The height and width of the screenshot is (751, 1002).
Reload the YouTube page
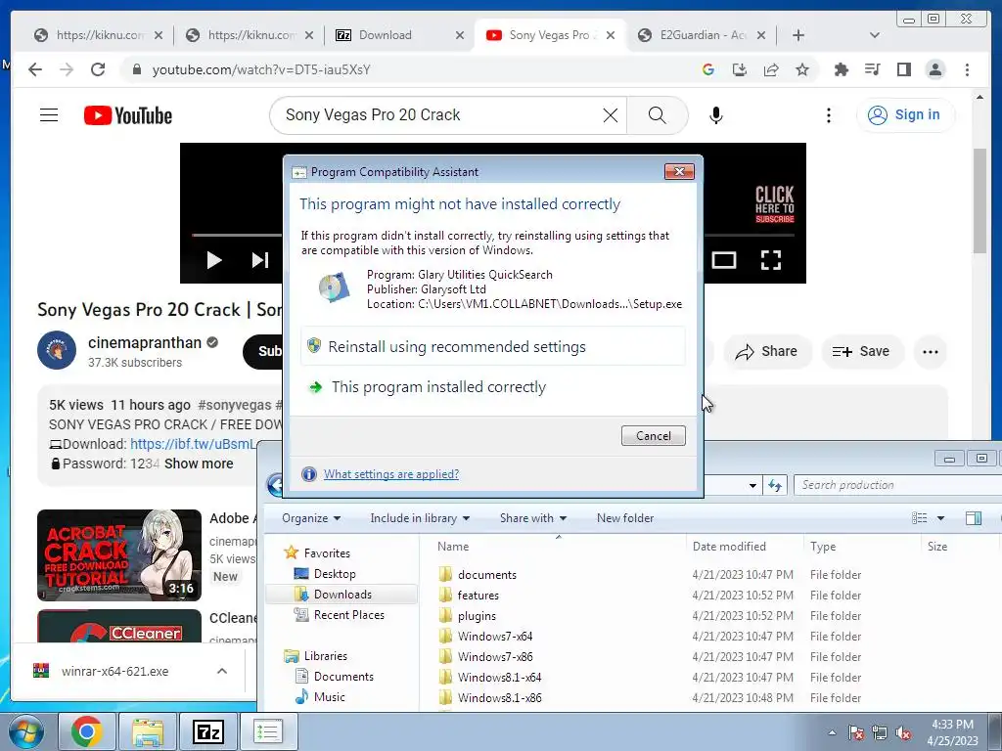[98, 69]
